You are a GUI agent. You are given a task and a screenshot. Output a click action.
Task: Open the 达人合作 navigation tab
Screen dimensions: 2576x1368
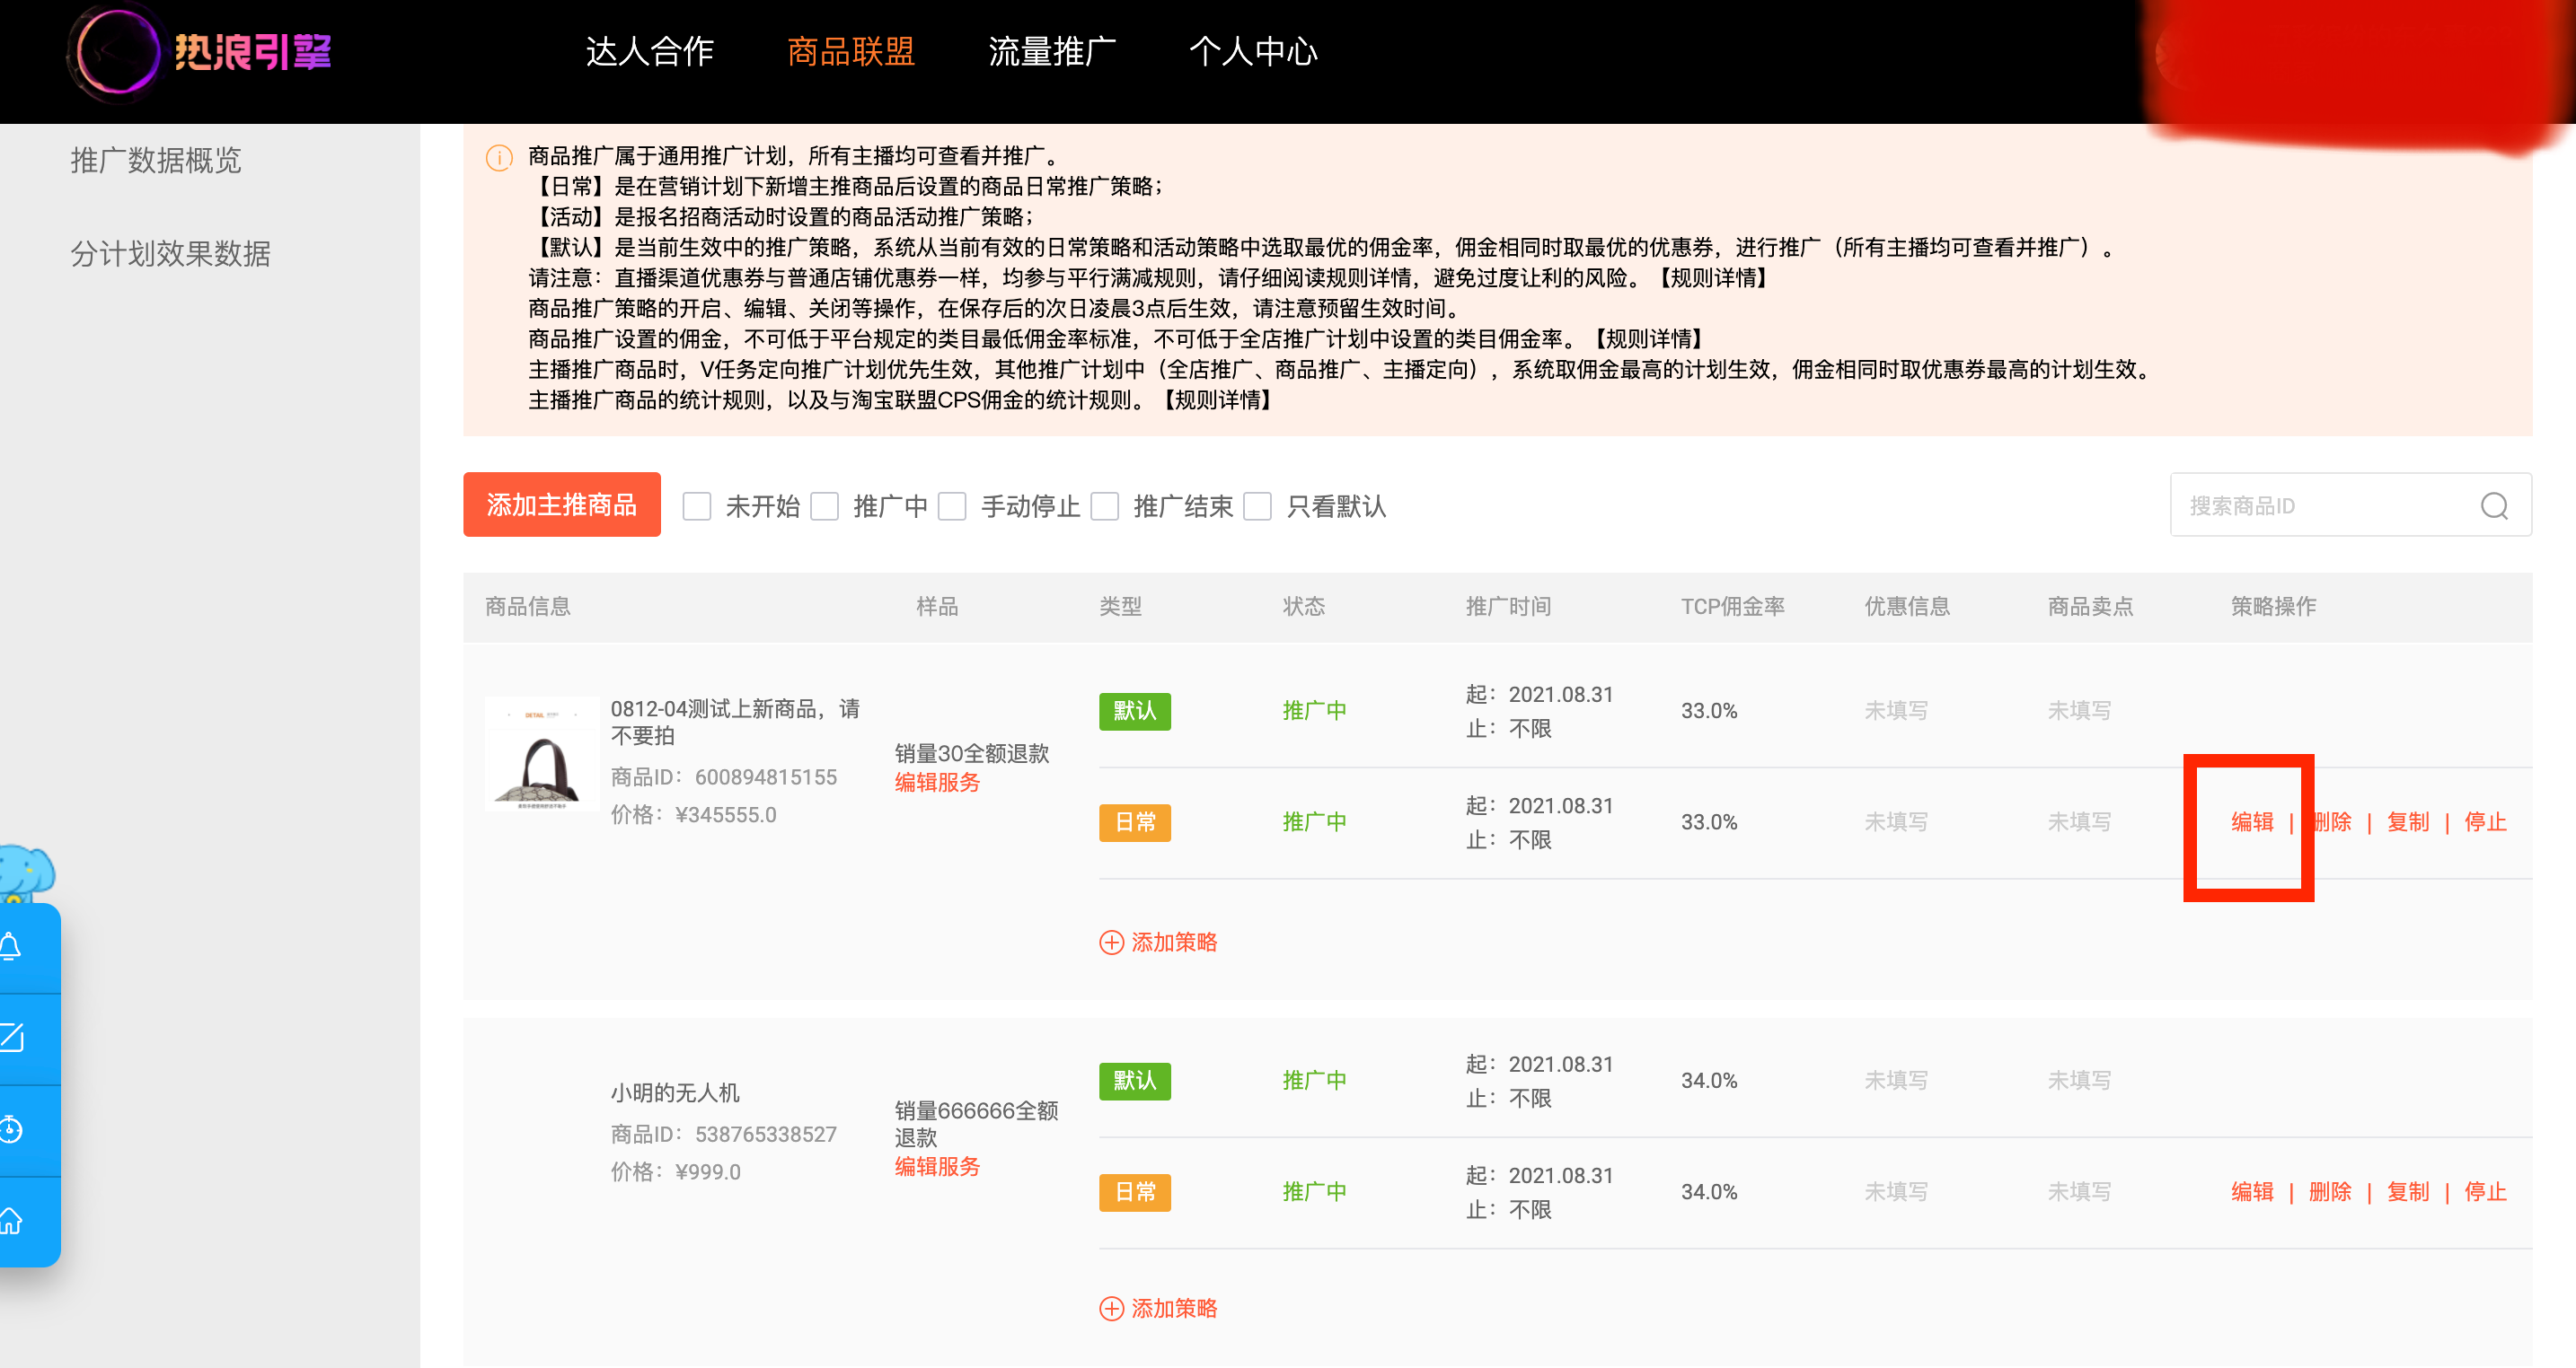[650, 52]
